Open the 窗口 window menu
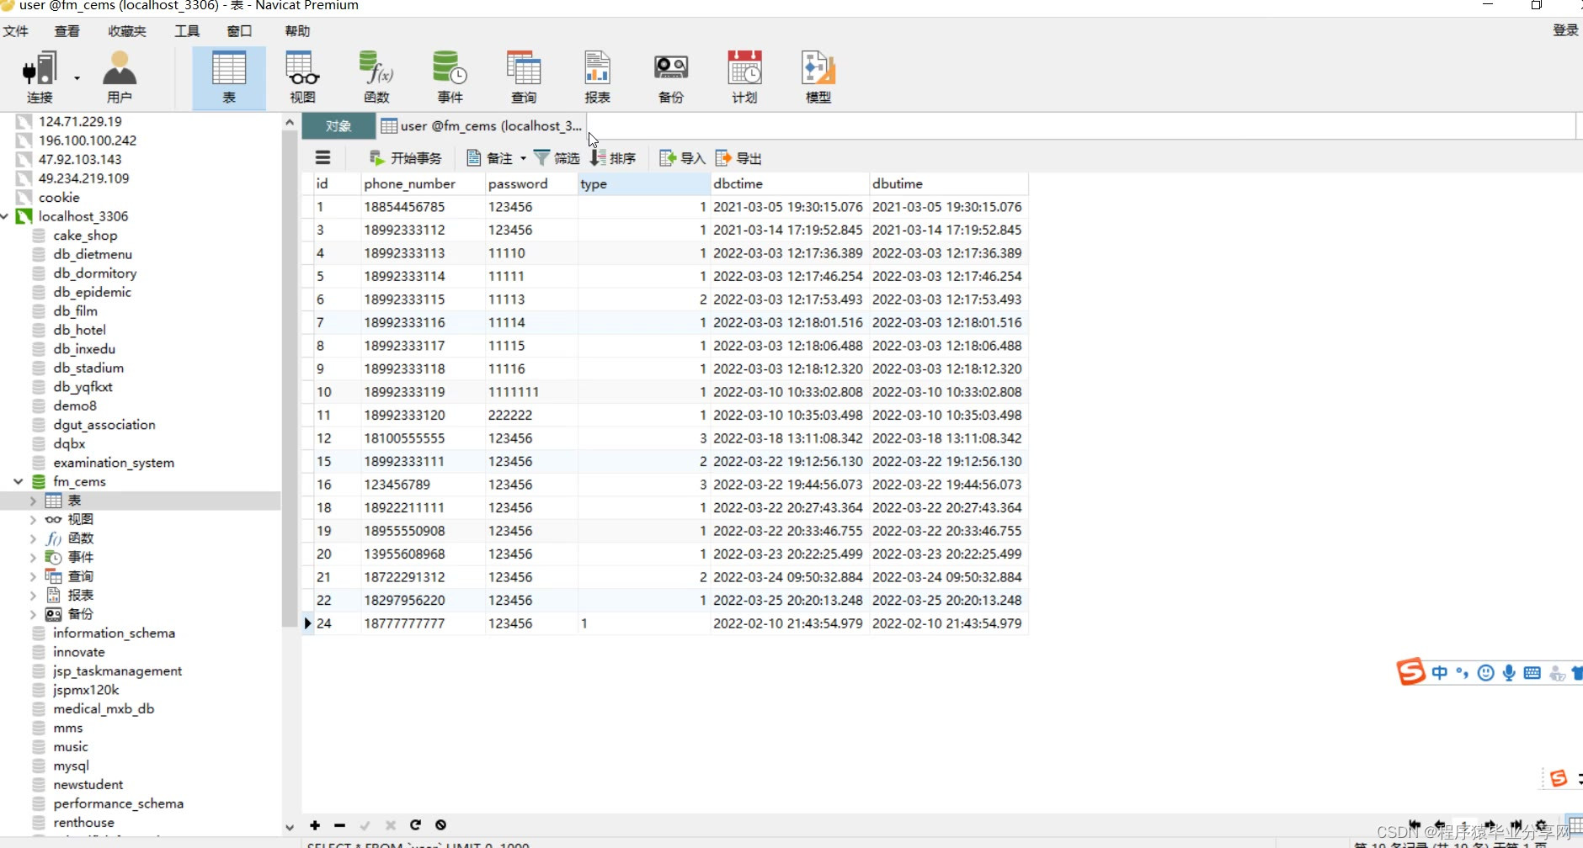 point(240,31)
